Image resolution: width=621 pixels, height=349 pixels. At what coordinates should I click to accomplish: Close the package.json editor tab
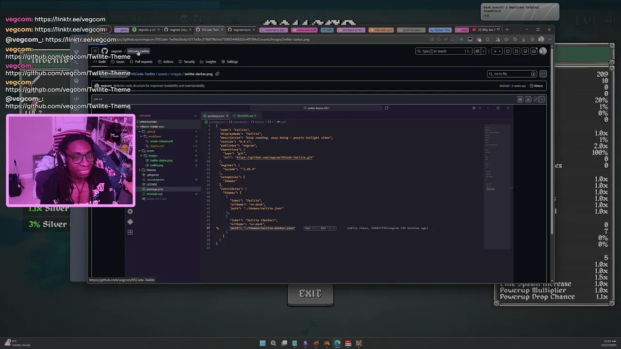coord(227,116)
